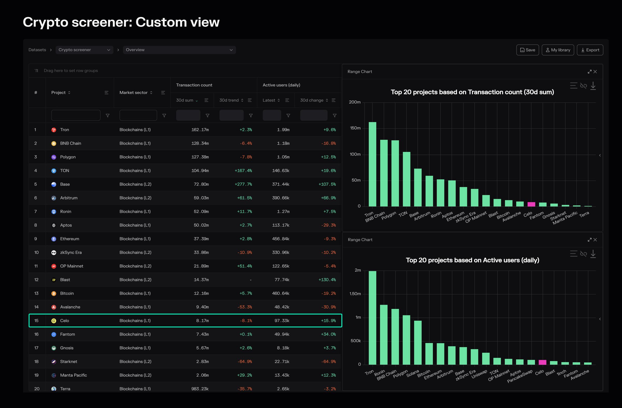Close the Active users Range Chart panel
622x408 pixels.
(595, 240)
